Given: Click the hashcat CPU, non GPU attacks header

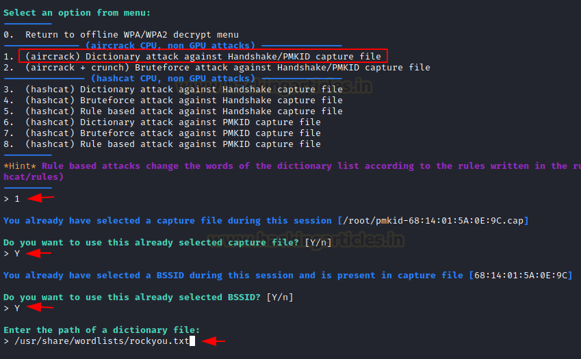Looking at the screenshot, I should pos(173,79).
